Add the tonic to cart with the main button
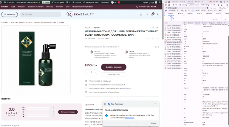 pos(114,67)
